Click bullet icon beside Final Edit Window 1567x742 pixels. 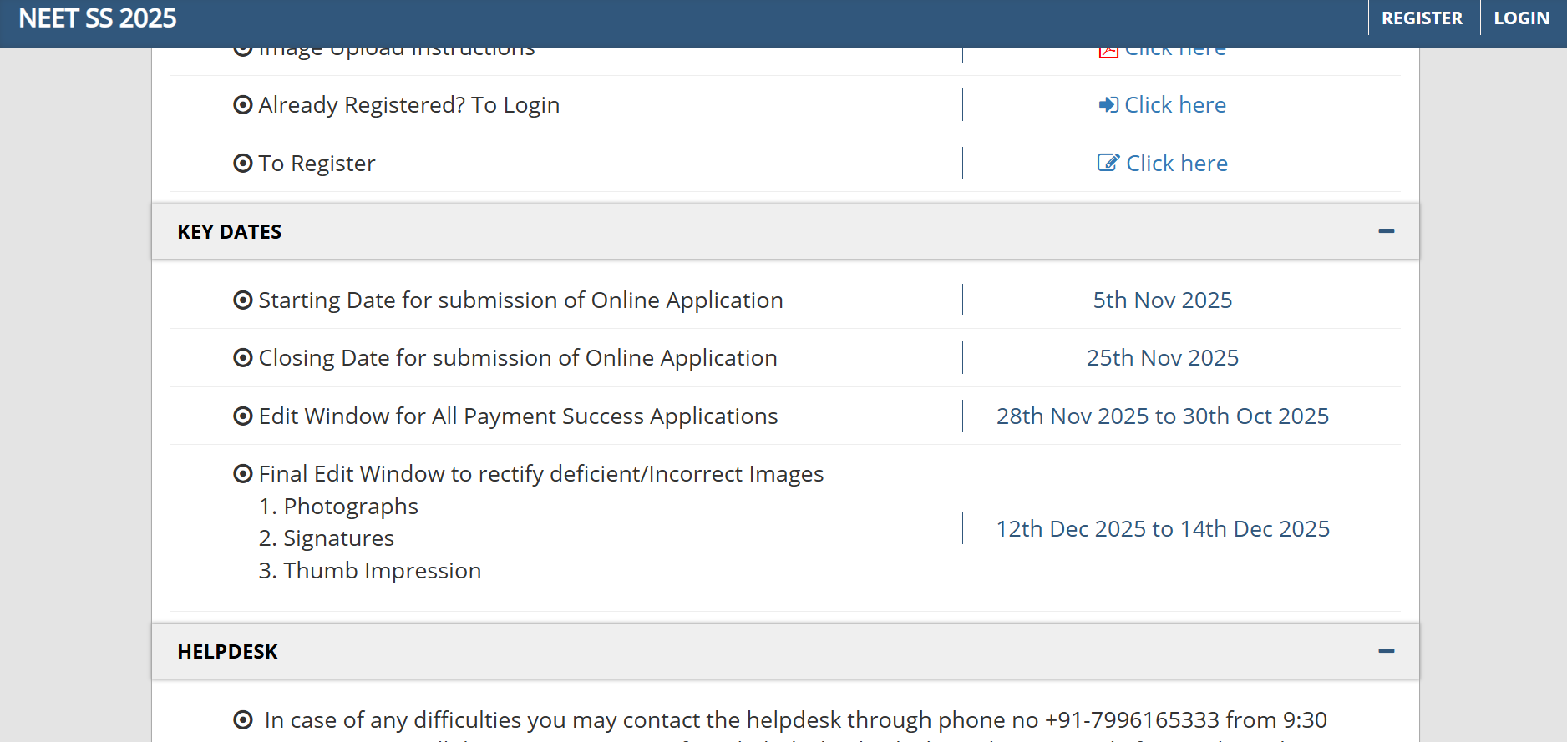(243, 473)
